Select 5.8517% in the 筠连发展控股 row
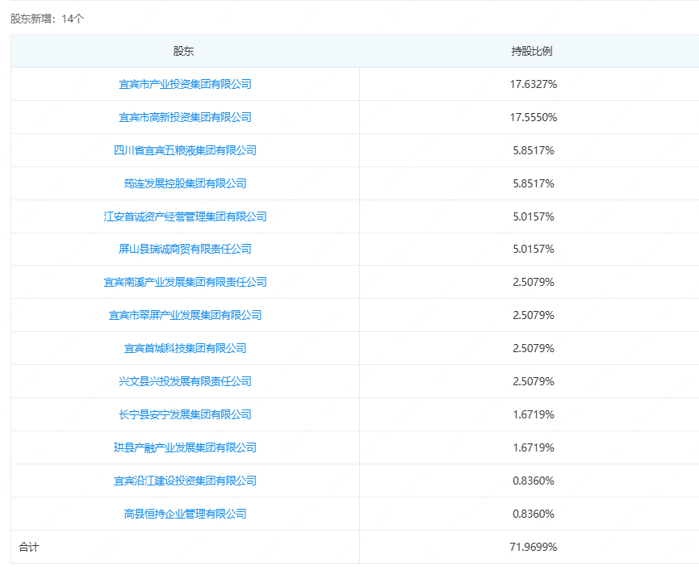The width and height of the screenshot is (699, 567). tap(534, 183)
